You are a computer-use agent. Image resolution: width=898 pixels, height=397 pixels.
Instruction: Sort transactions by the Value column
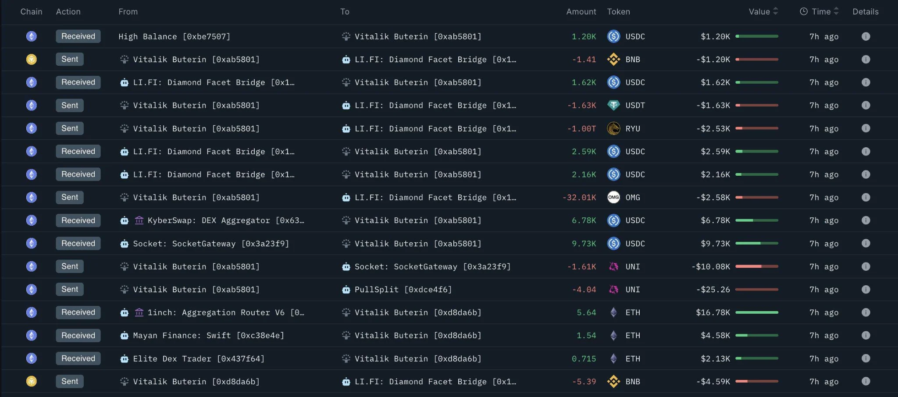pyautogui.click(x=763, y=11)
